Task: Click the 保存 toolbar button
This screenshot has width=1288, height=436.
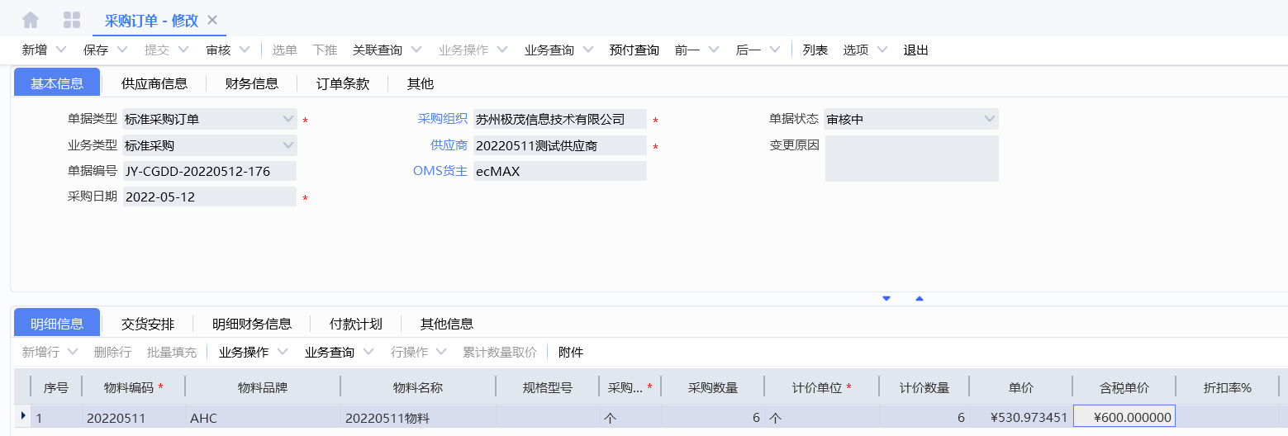Action: click(96, 50)
